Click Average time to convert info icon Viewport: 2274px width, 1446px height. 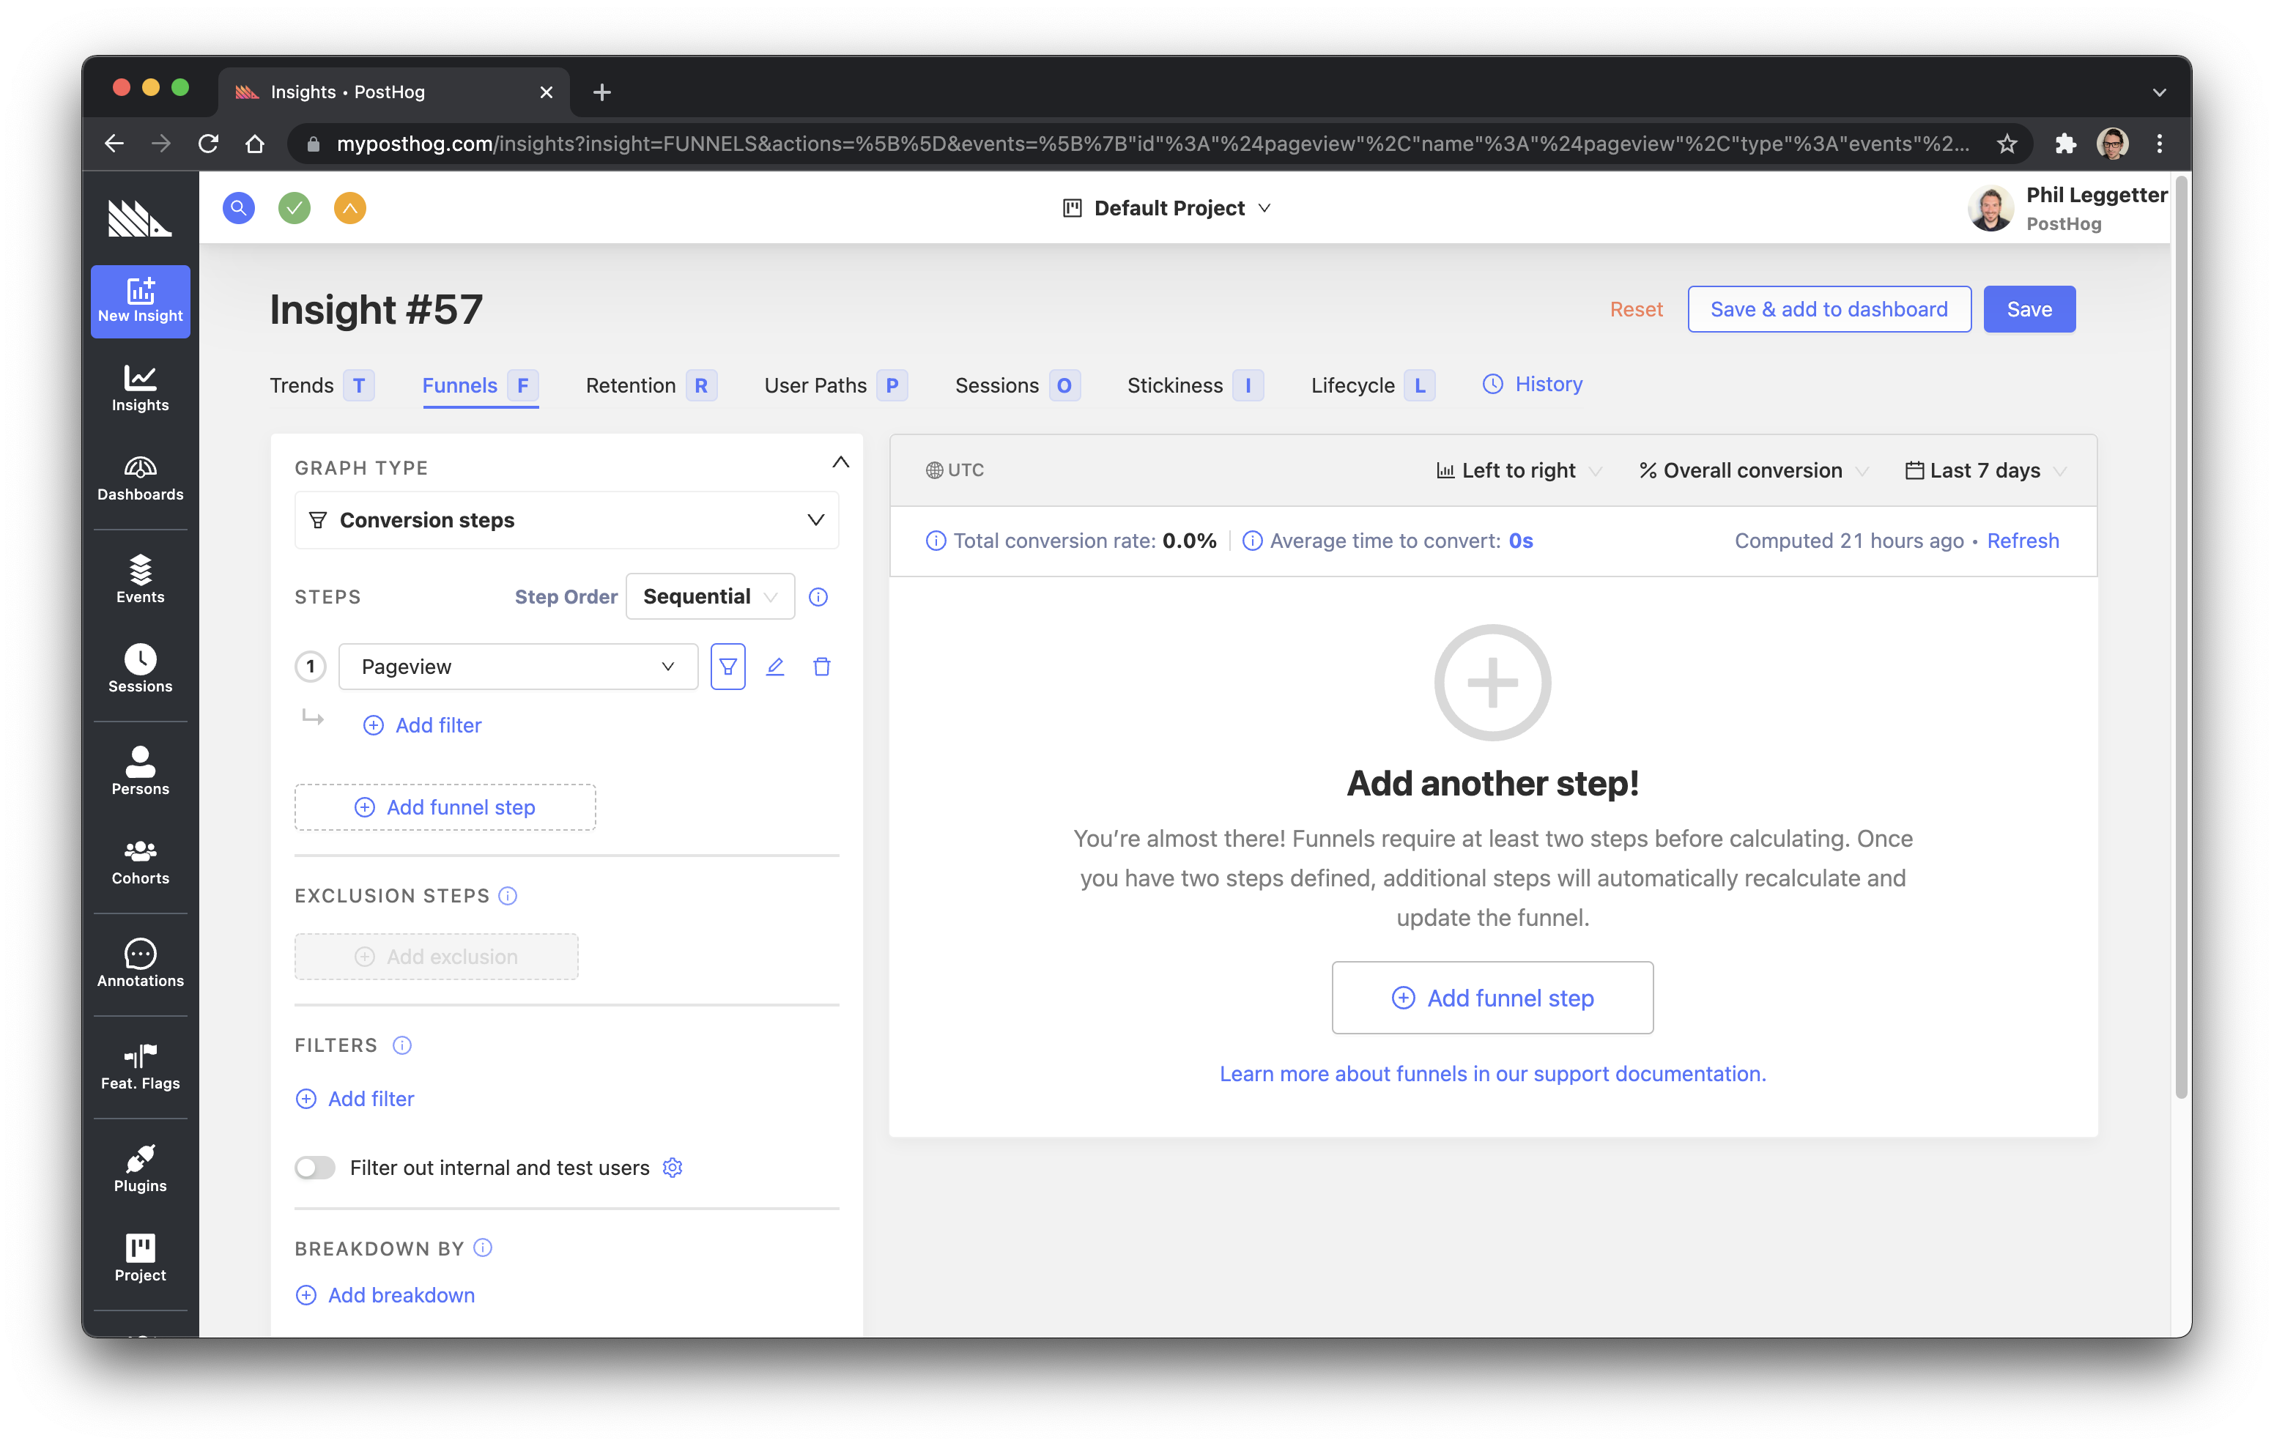(x=1252, y=541)
